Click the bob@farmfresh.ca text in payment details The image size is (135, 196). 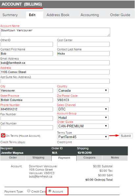[x=40, y=177]
